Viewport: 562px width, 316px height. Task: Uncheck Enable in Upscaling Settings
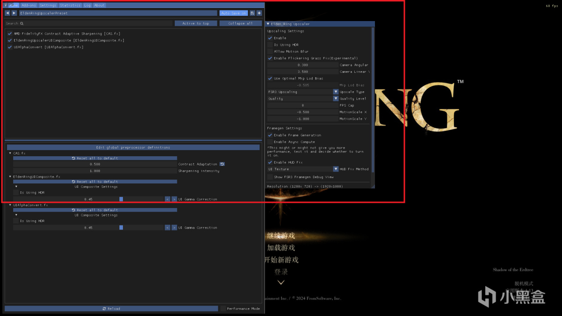pyautogui.click(x=270, y=38)
